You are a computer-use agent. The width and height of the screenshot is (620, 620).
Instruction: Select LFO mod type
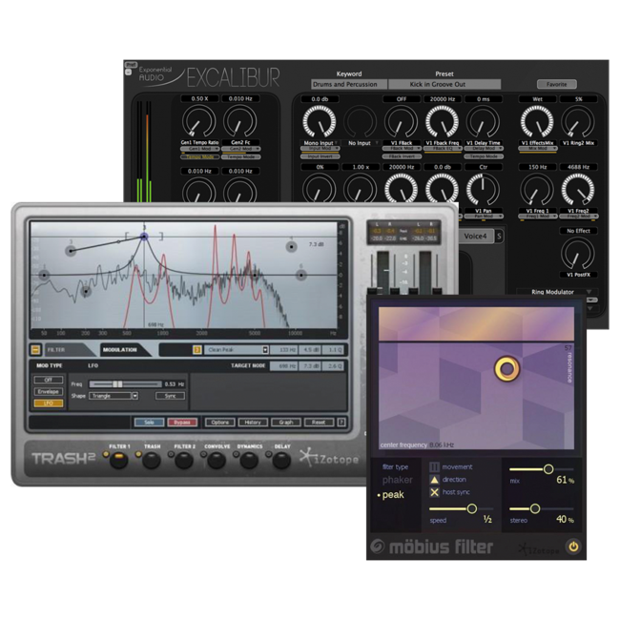point(49,403)
